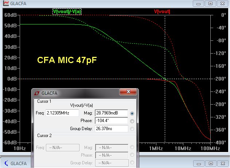Click the 10Hz frequency axis label
The width and height of the screenshot is (230, 168).
point(20,148)
